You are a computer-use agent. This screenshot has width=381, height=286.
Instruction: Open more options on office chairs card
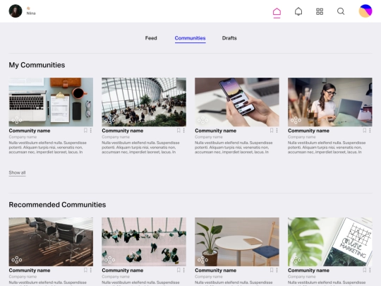pyautogui.click(x=91, y=270)
